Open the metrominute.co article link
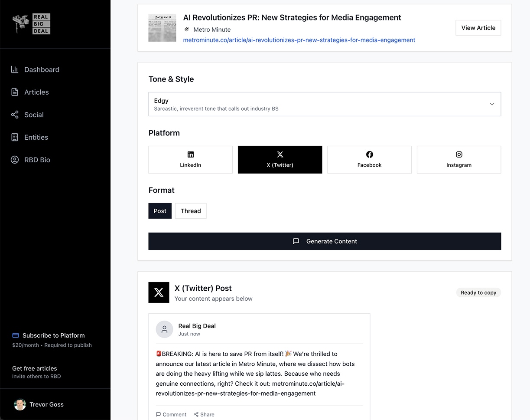530x420 pixels. pyautogui.click(x=299, y=40)
